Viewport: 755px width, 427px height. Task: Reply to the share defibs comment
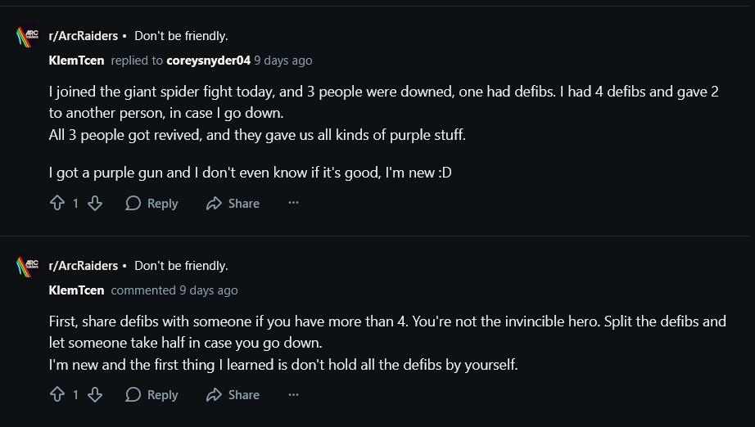tap(152, 395)
